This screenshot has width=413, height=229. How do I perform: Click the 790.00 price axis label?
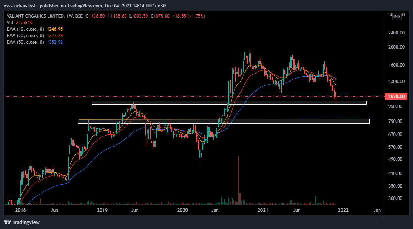pyautogui.click(x=395, y=121)
